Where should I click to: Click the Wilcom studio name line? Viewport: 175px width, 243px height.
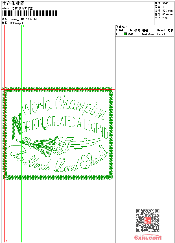click(x=17, y=8)
